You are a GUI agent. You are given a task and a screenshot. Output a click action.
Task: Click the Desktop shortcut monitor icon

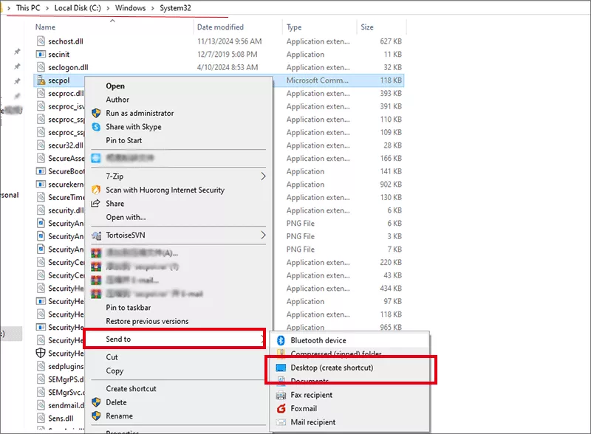coord(281,368)
